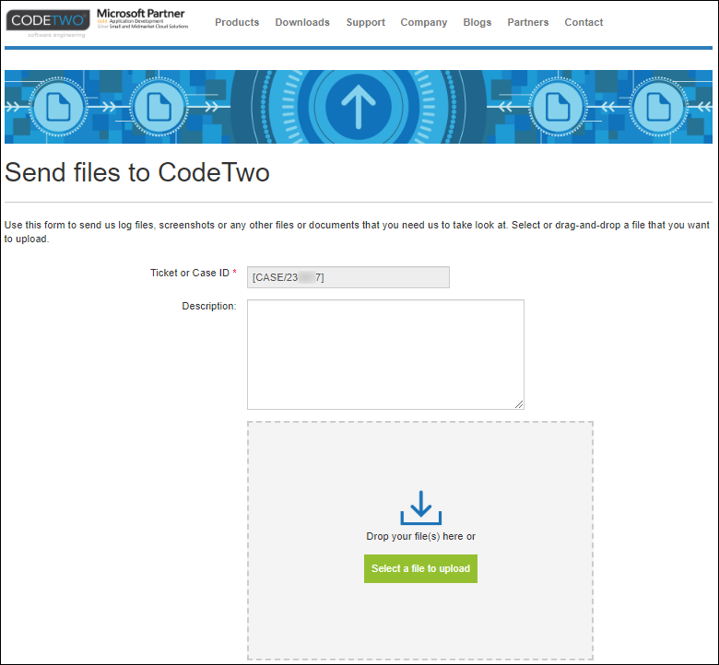
Task: Click Select a file to upload button
Action: pos(420,569)
